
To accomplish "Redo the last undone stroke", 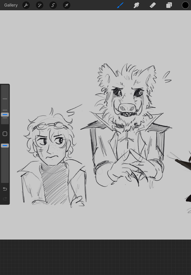I will (5, 199).
